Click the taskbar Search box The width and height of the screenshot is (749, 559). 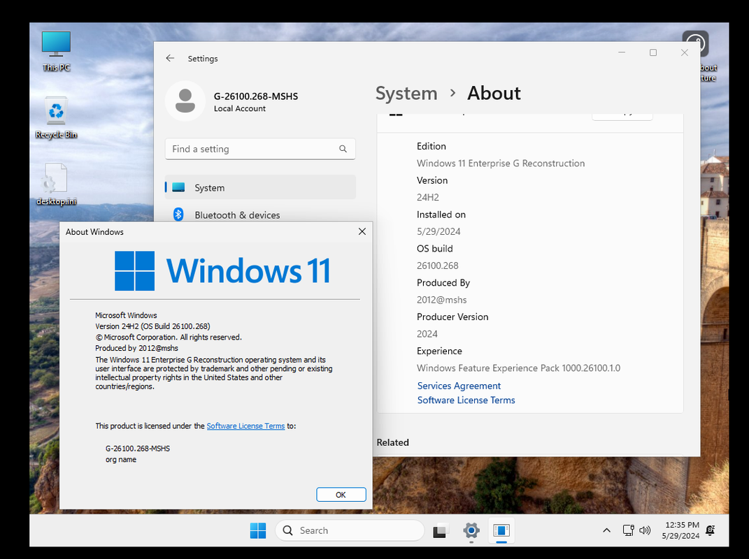coord(350,530)
